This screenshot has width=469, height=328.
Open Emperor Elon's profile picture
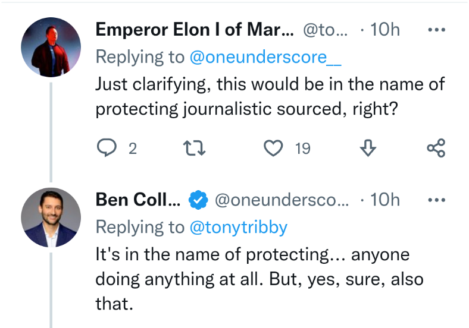(51, 47)
